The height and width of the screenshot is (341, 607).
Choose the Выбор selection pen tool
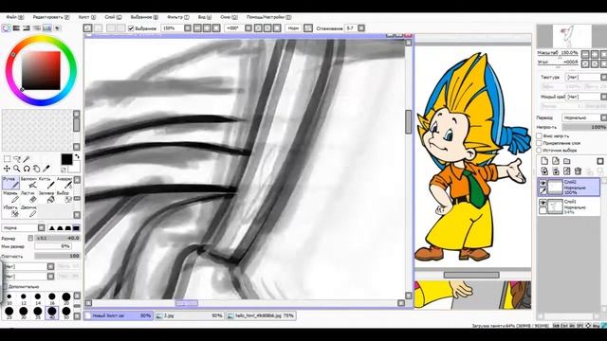(x=64, y=197)
